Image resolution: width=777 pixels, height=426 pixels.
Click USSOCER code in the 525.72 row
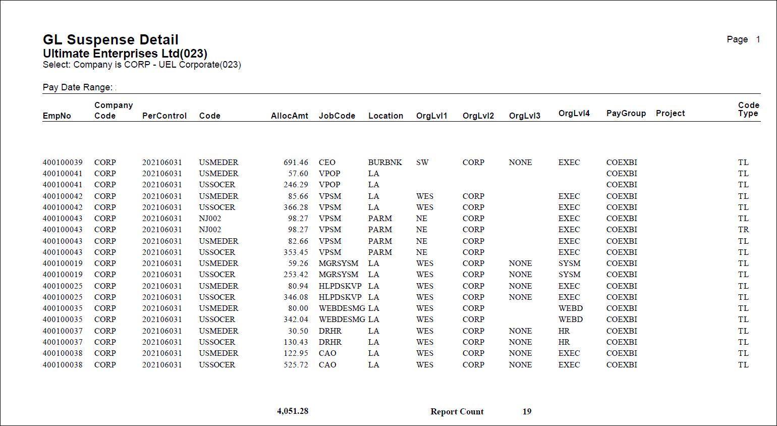(x=217, y=365)
